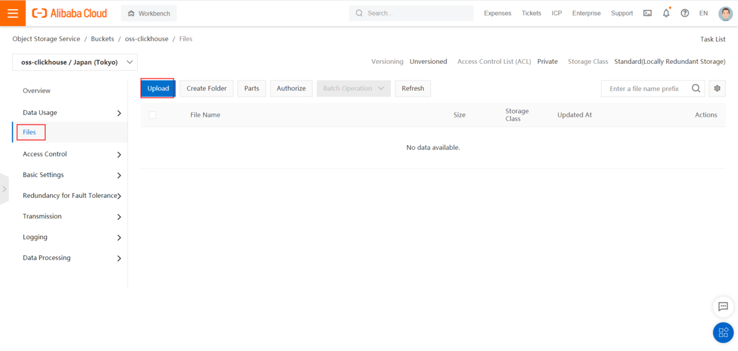Click the file prefix search magnifier icon
The width and height of the screenshot is (738, 351).
pos(696,89)
